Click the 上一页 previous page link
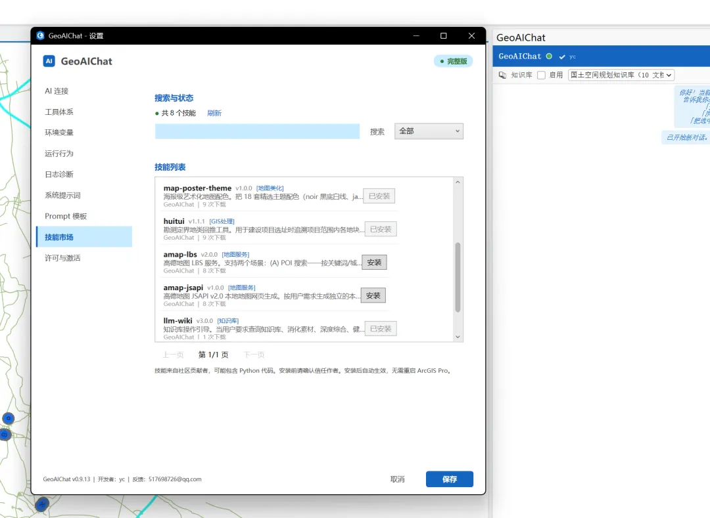The image size is (710, 518). tap(173, 355)
